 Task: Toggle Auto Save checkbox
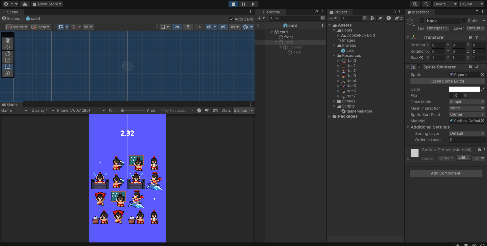(x=231, y=19)
